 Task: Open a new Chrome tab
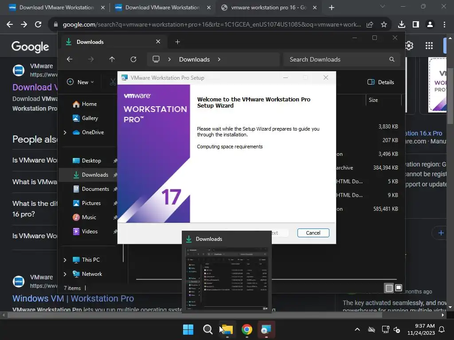(332, 8)
